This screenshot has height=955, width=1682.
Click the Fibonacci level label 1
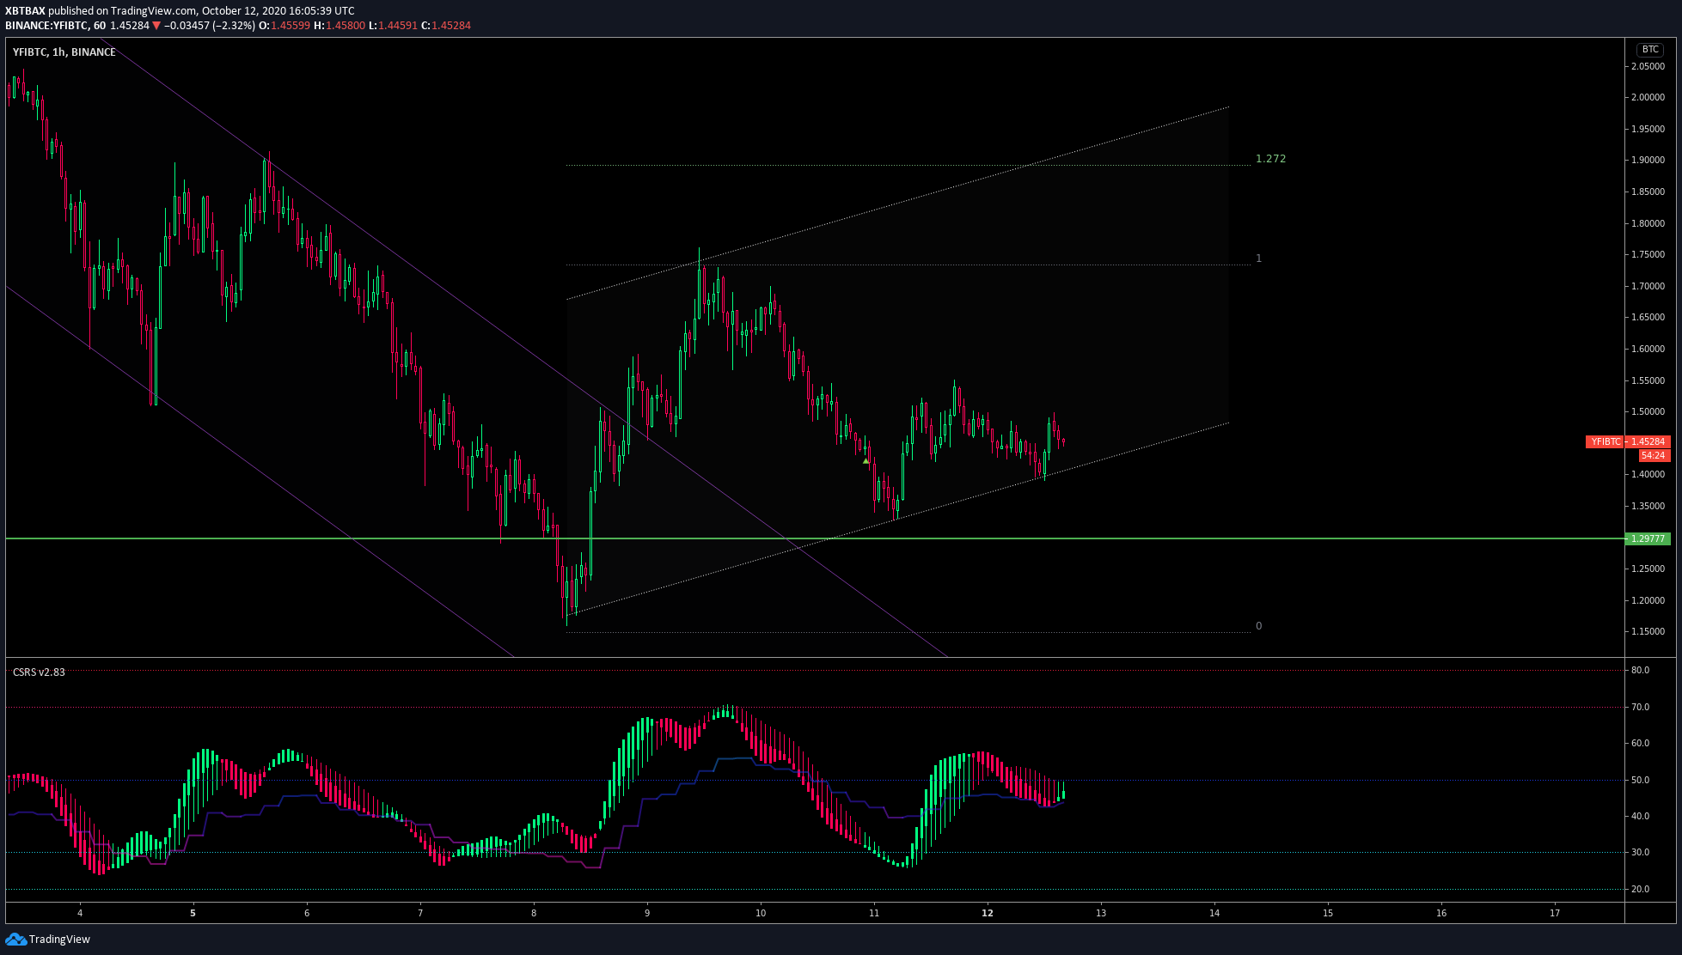(x=1258, y=259)
